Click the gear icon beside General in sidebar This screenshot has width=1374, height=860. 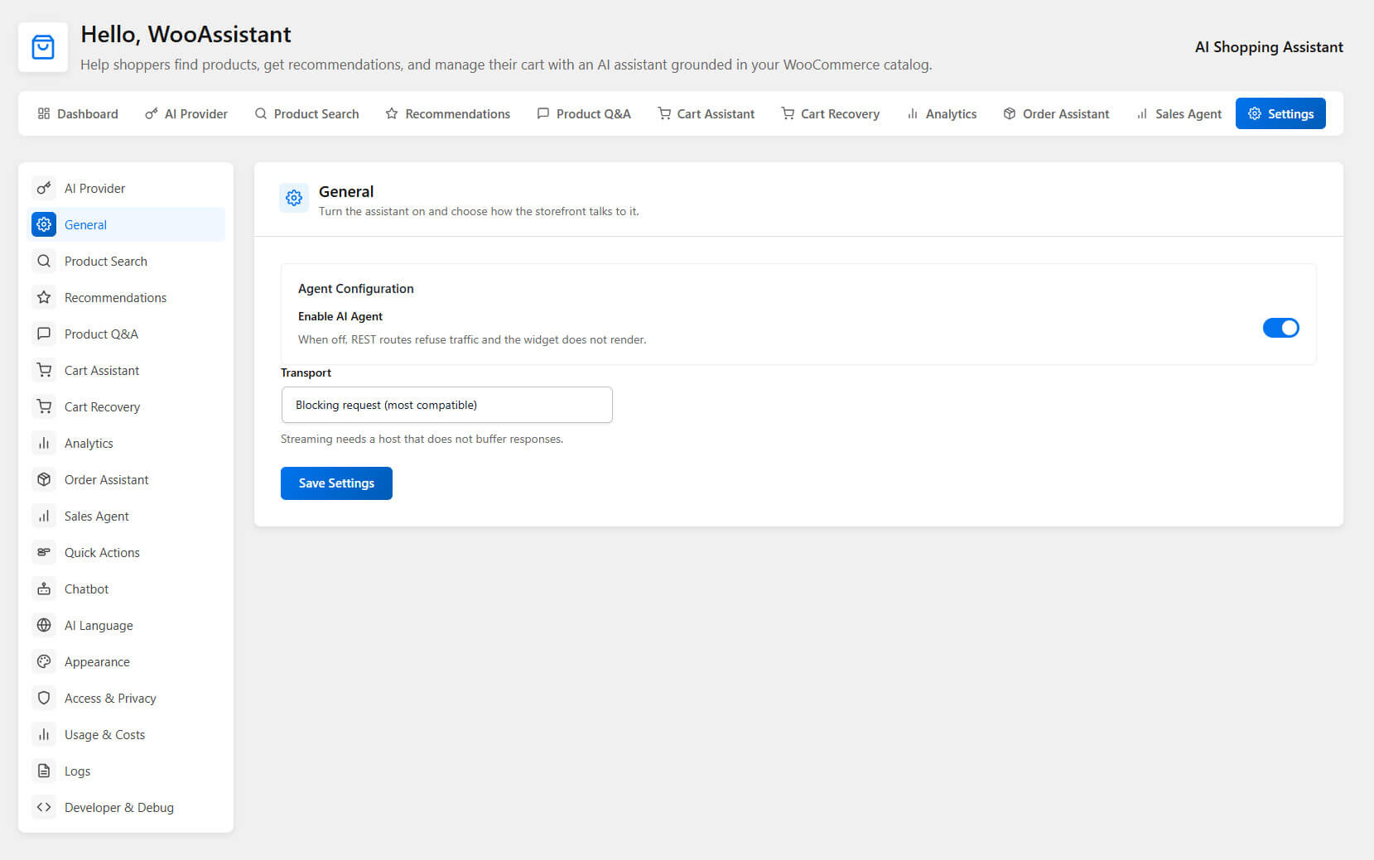pos(44,224)
